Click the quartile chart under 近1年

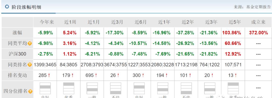point(163,88)
